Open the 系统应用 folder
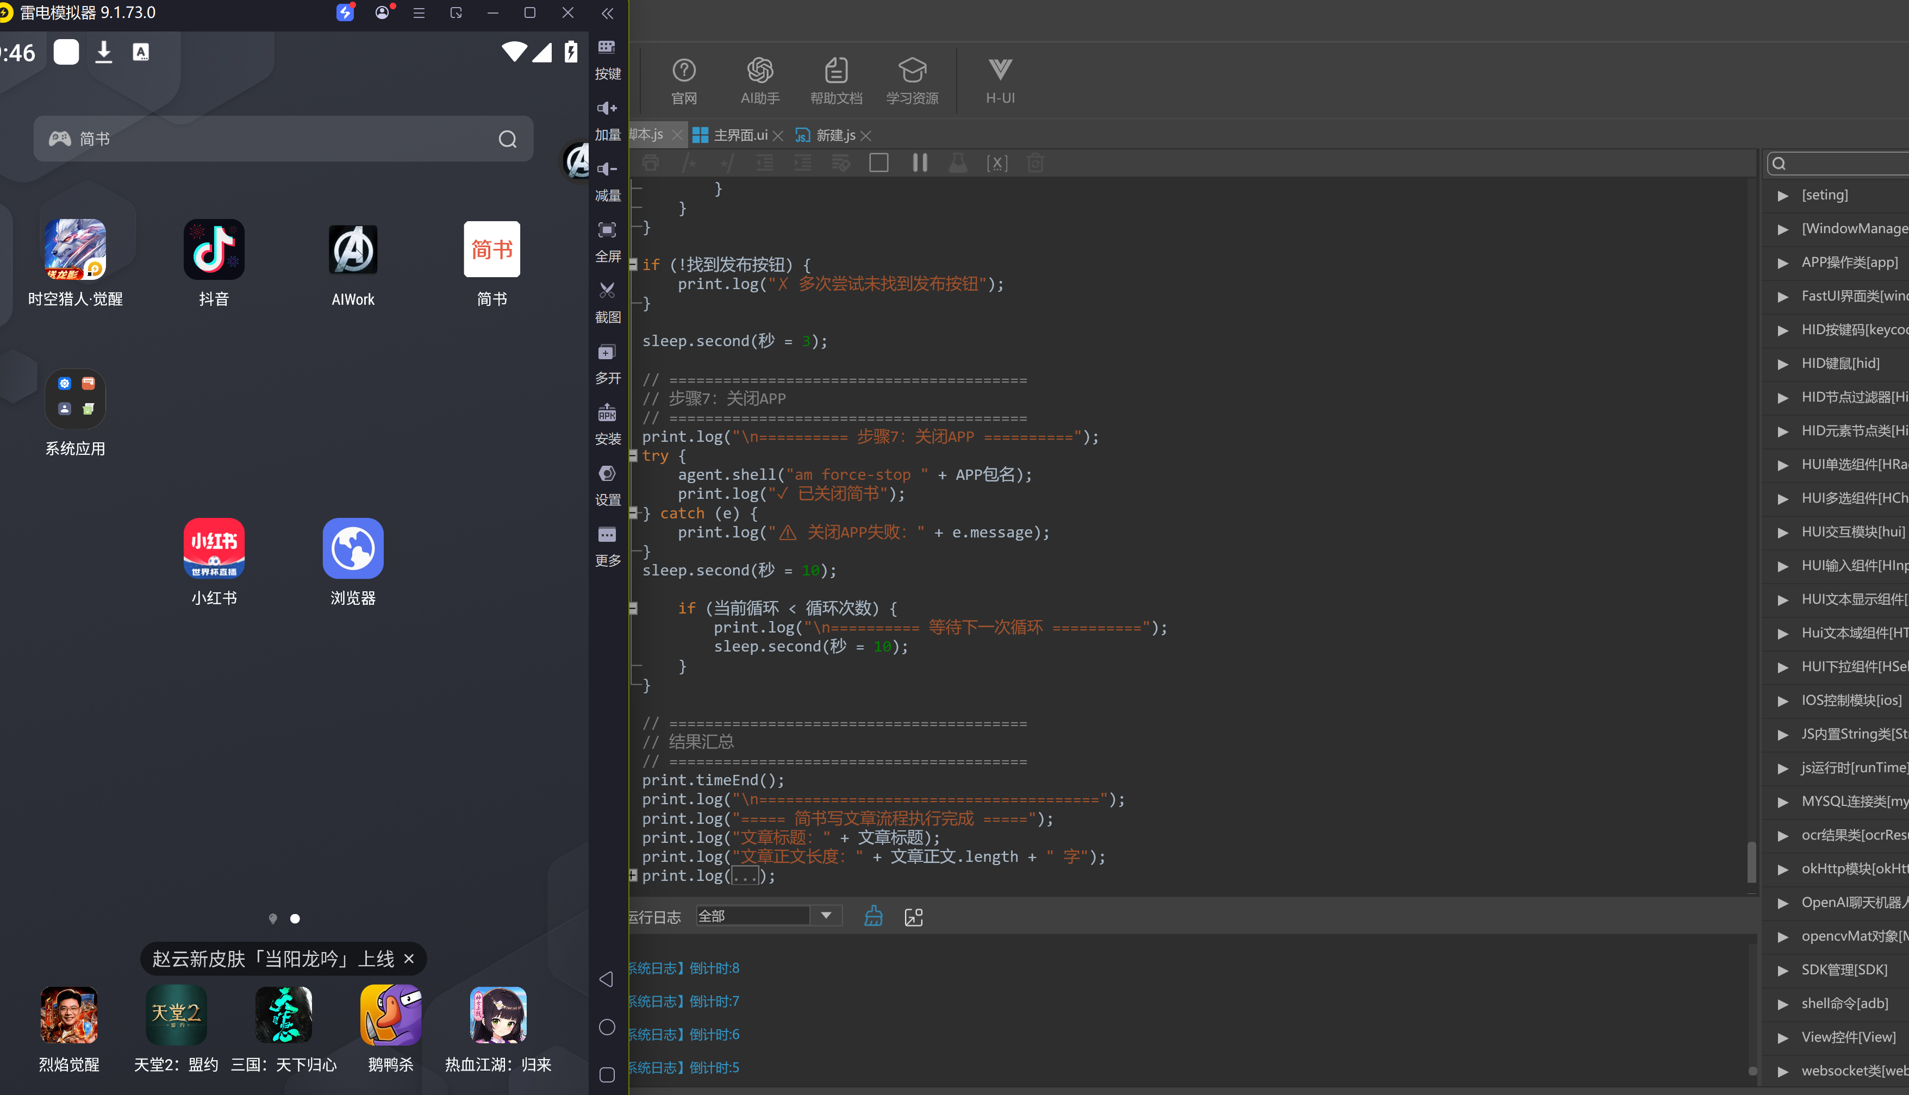The width and height of the screenshot is (1909, 1095). coord(75,413)
